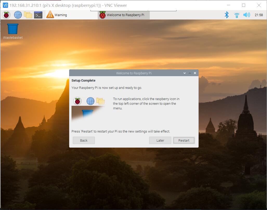Open the Wi-Fi network tray icon
This screenshot has width=267, height=210.
pos(237,15)
